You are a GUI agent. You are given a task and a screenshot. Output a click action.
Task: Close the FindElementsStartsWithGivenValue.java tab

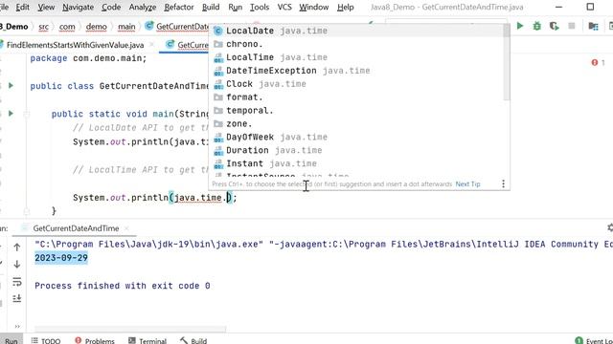pyautogui.click(x=151, y=45)
